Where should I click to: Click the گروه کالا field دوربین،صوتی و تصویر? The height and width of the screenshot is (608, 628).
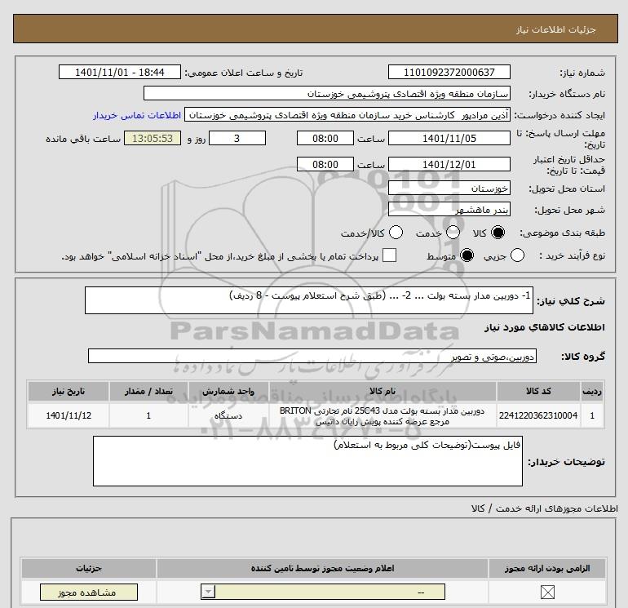click(x=312, y=356)
